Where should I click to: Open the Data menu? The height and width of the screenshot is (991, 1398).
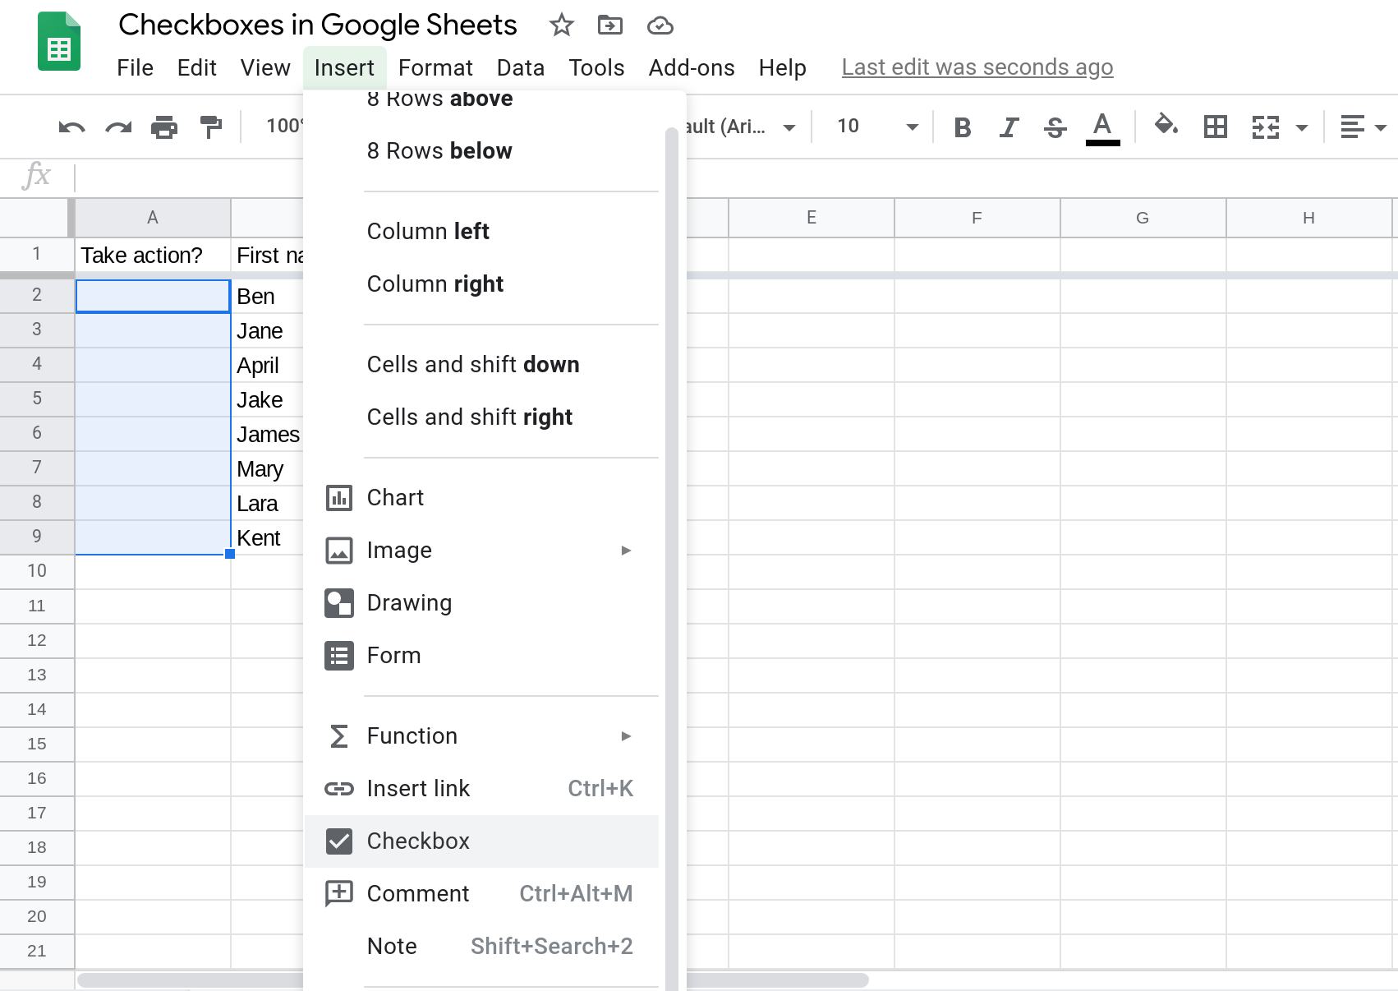click(521, 67)
